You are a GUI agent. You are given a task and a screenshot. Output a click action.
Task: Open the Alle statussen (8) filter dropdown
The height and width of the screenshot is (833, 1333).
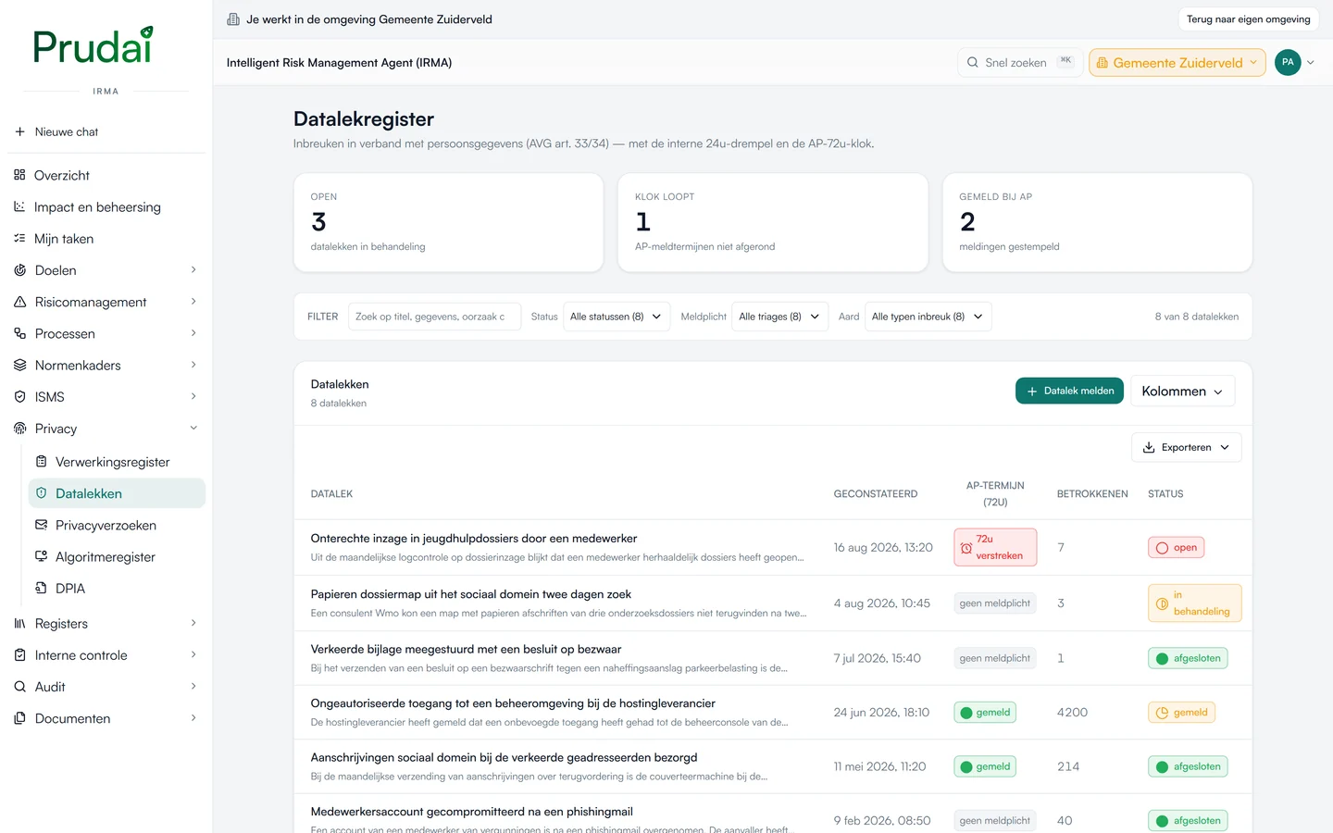click(x=617, y=317)
